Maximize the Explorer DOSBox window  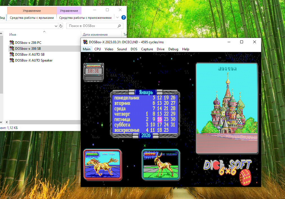[107, 10]
